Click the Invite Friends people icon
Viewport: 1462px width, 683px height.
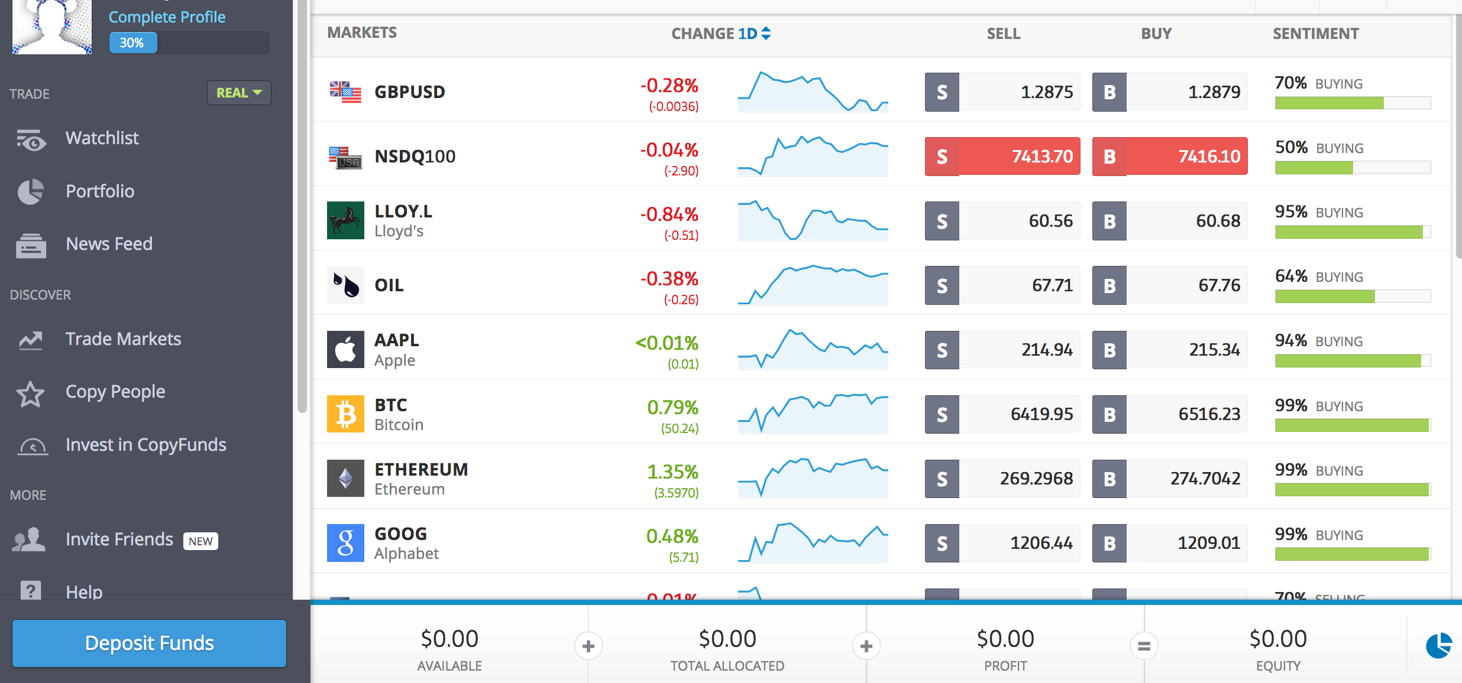(28, 539)
